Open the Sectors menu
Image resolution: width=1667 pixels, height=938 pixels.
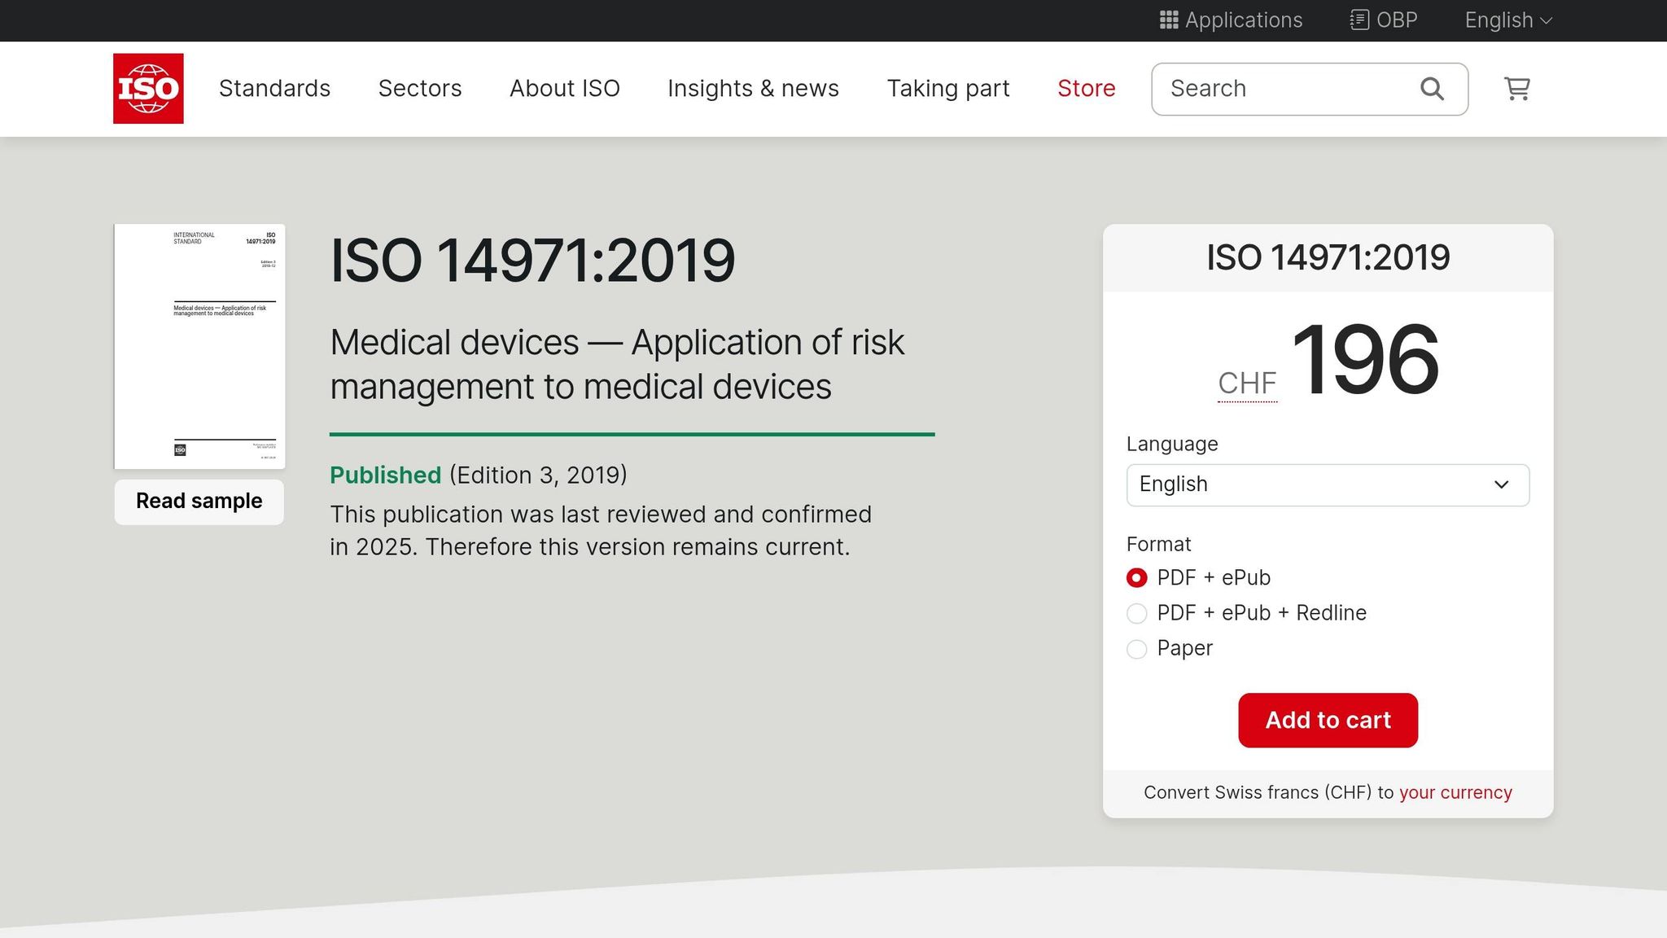click(420, 88)
